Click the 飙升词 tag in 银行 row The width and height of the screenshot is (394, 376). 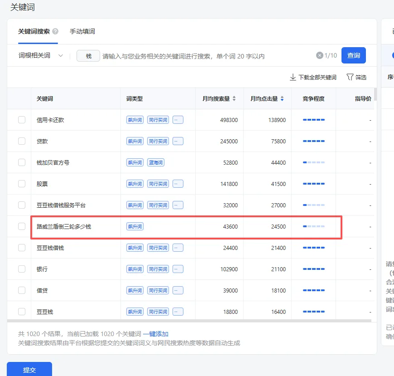click(135, 269)
